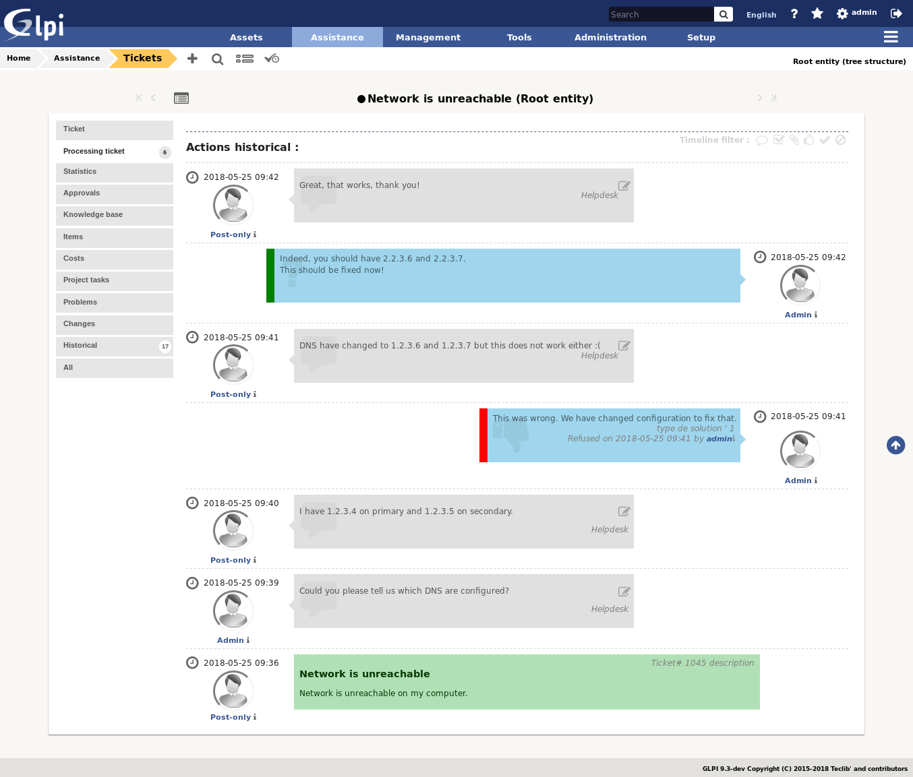This screenshot has width=913, height=777.
Task: Click the logout icon in header
Action: (x=896, y=13)
